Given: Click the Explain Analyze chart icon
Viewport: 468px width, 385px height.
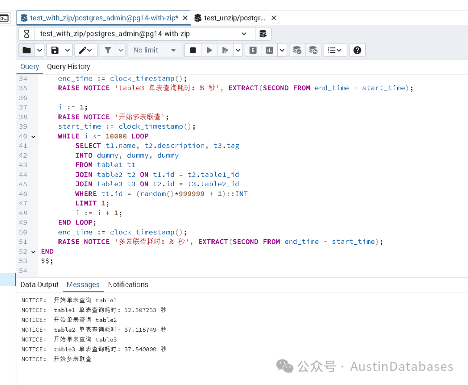Looking at the screenshot, I should (269, 50).
